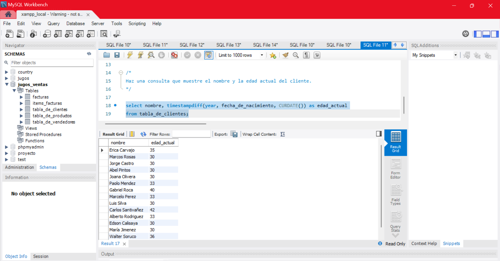Screen dimensions: 500x261
Task: Refresh the schemas list icon
Action: click(x=89, y=54)
